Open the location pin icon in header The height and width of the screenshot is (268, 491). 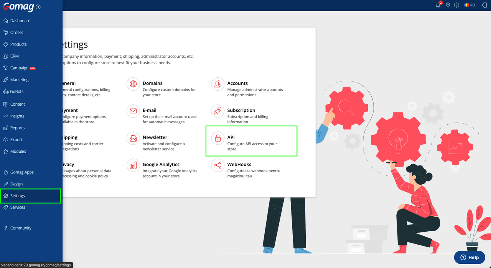tap(448, 5)
